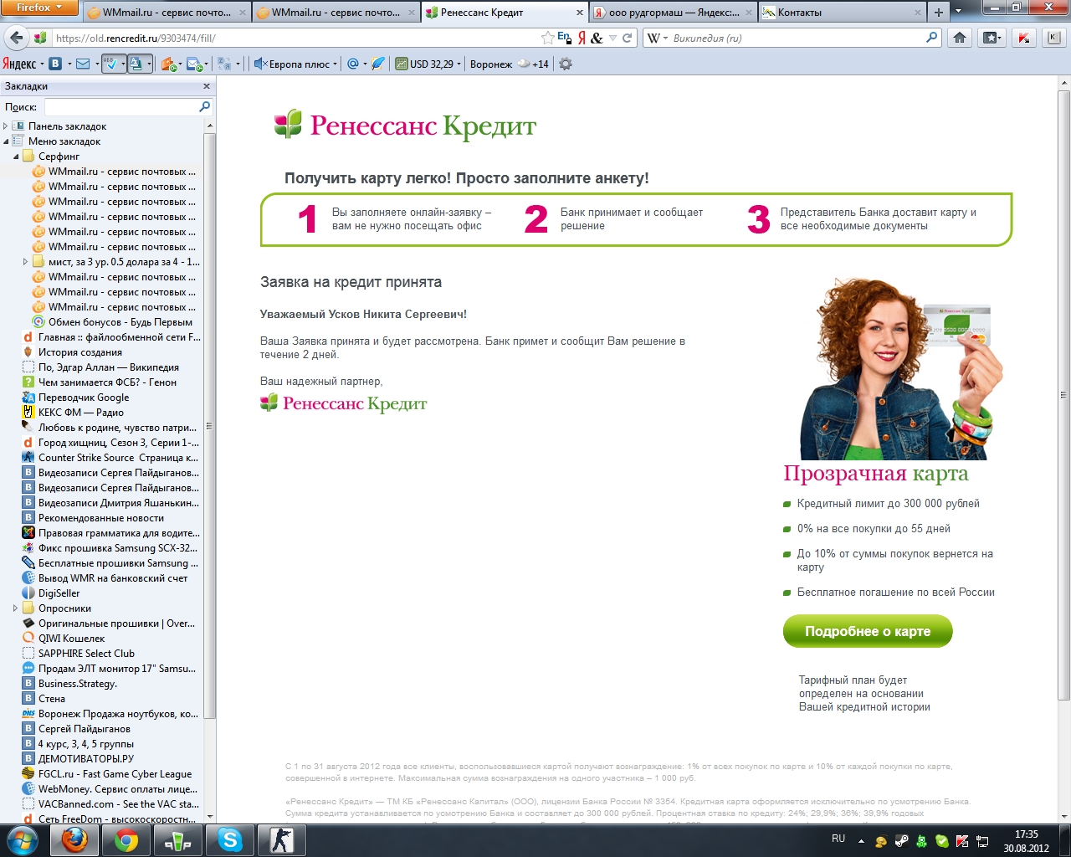Open the VK icon in Yandex toolbar
Viewport: 1071px width, 857px height.
click(55, 64)
